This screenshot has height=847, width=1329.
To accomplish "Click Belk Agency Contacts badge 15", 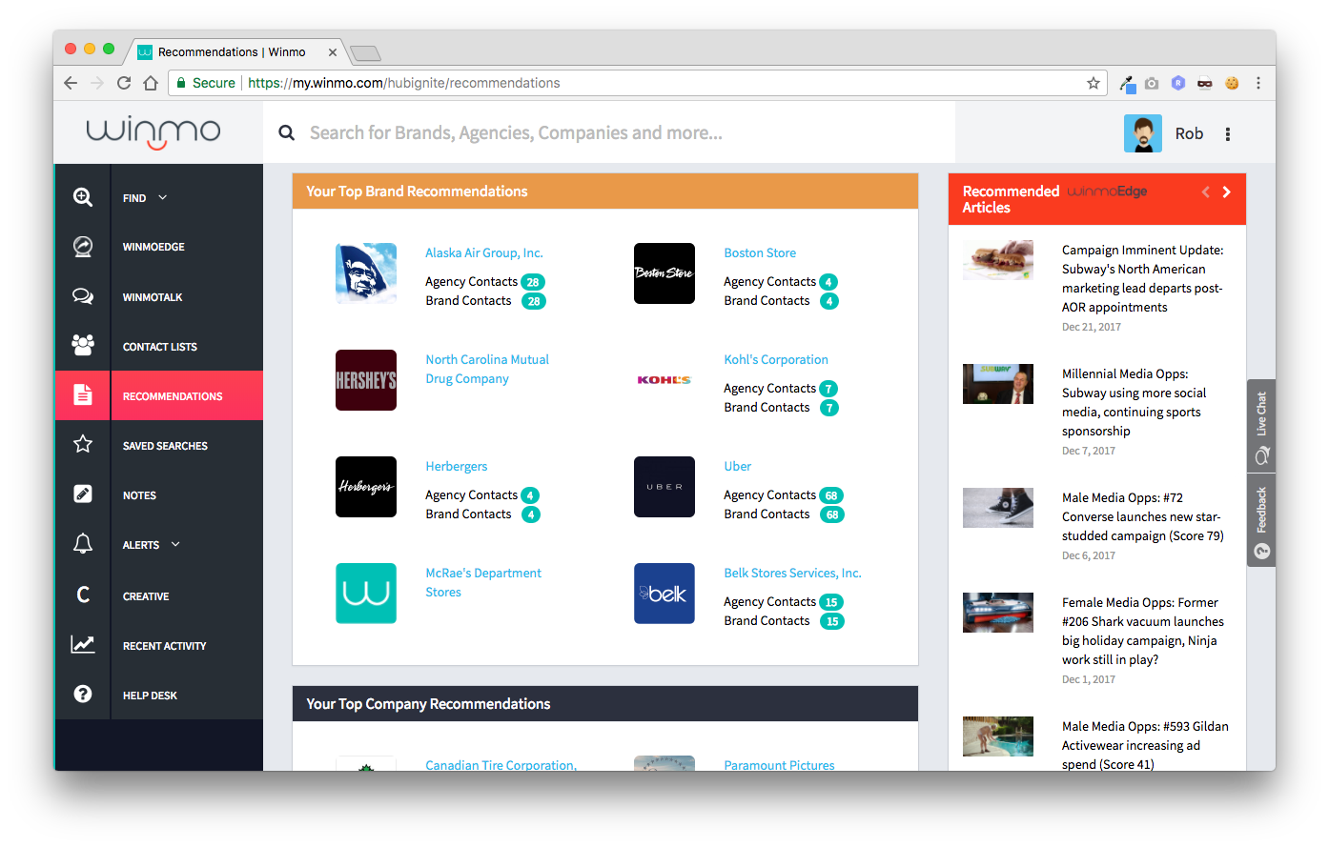I will pos(831,602).
